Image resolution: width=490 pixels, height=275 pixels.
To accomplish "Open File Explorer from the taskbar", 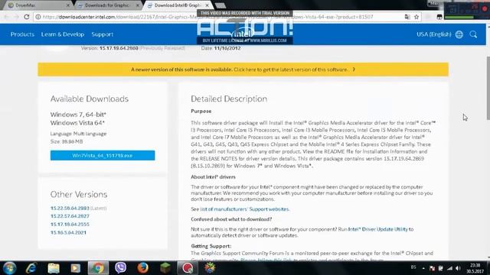I will pyautogui.click(x=54, y=268).
